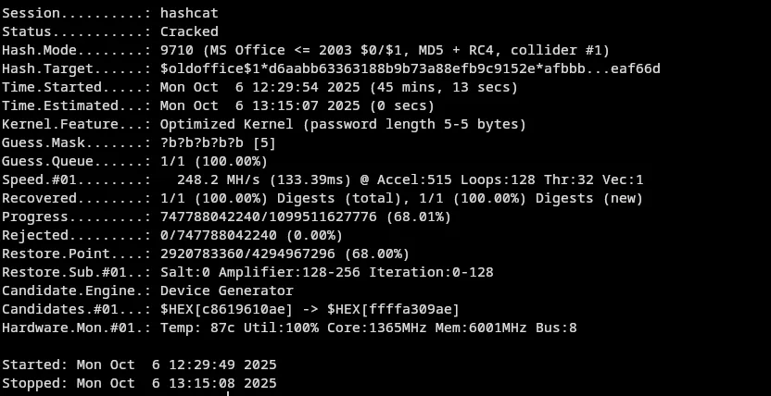Screen dimensions: 771x396
Task: Click the Started timestamp line
Action: pos(139,365)
